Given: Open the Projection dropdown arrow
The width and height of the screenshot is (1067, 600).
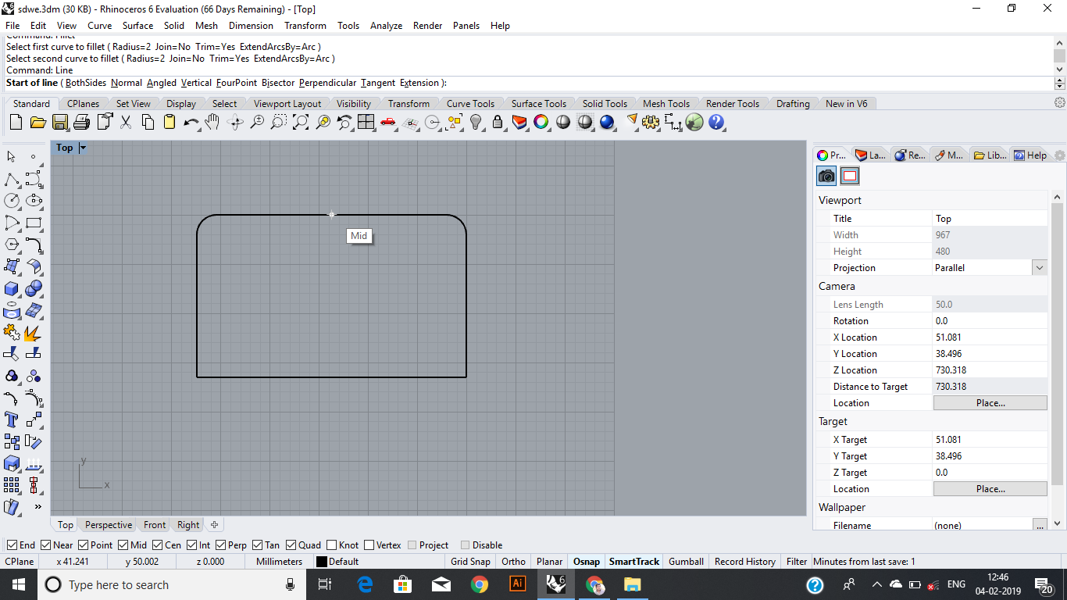Looking at the screenshot, I should [x=1039, y=268].
